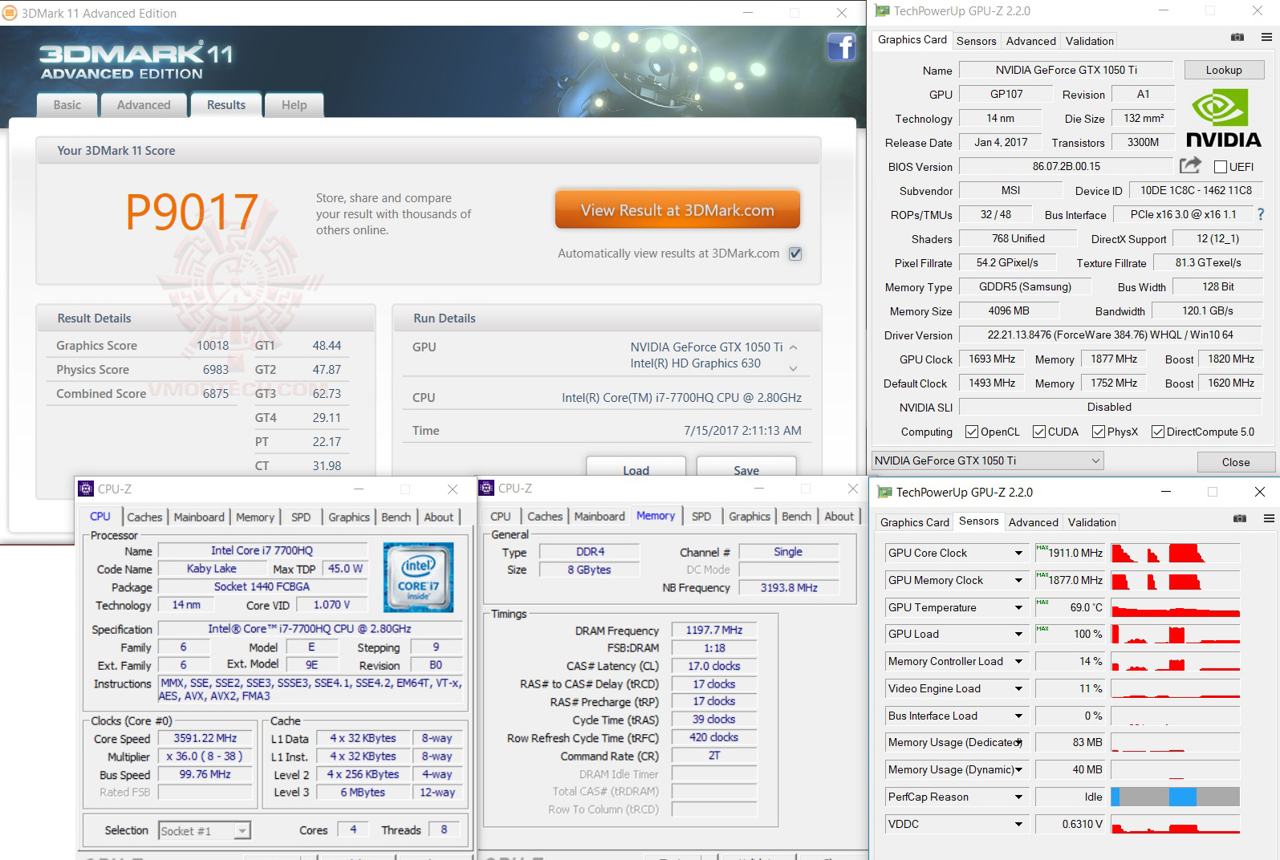Open the Video Engine Load sensor dropdown
The image size is (1280, 860).
point(1019,689)
